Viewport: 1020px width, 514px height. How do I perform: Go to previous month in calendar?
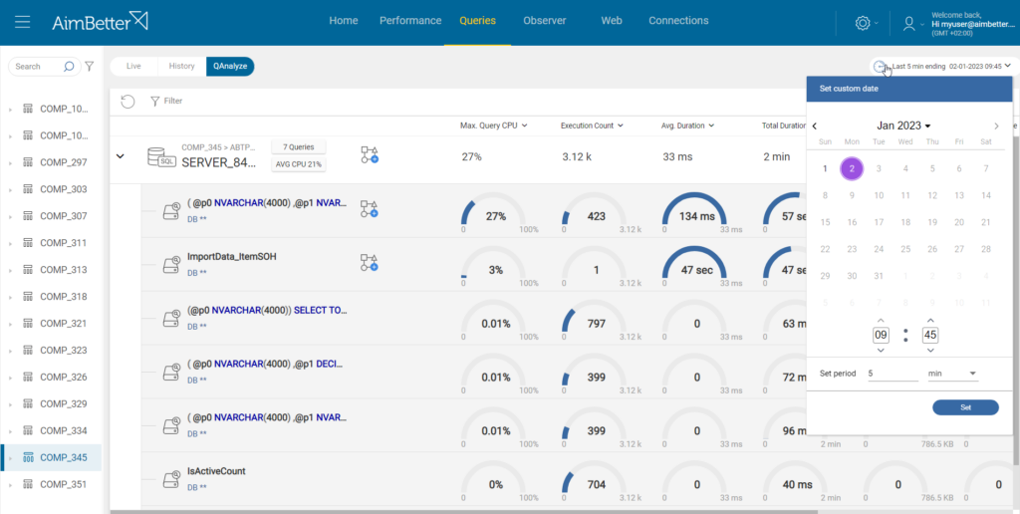815,127
